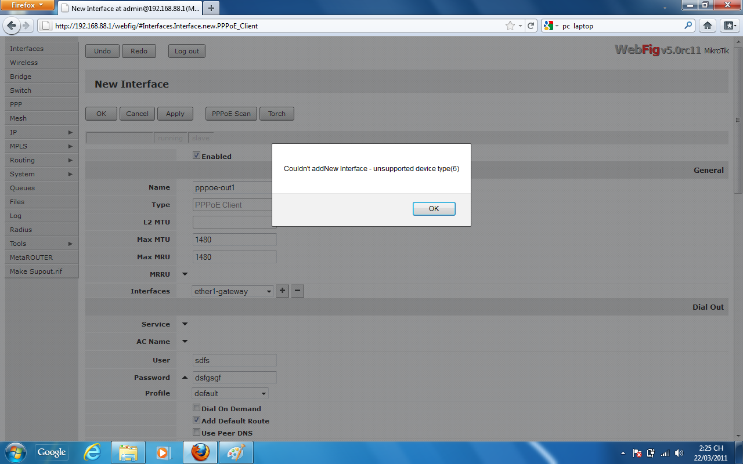Reload the WebFig page
Screen dimensions: 743x464
[x=532, y=26]
